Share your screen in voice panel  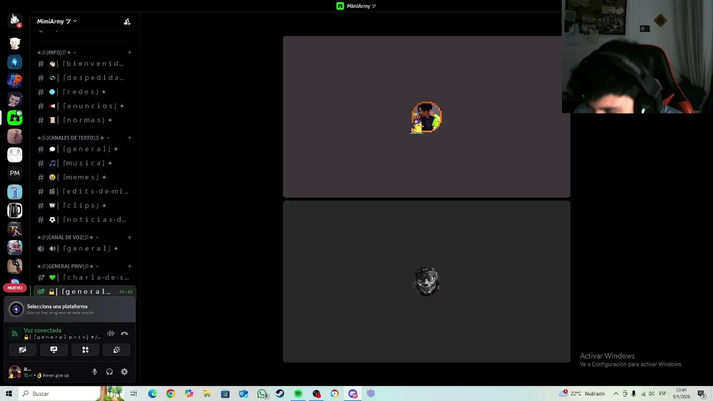tap(54, 350)
